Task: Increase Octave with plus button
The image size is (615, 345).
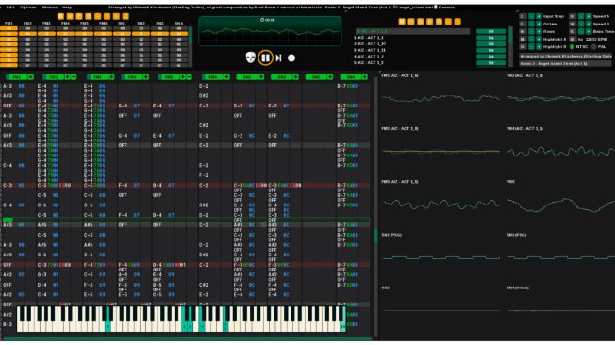Action: [x=539, y=24]
